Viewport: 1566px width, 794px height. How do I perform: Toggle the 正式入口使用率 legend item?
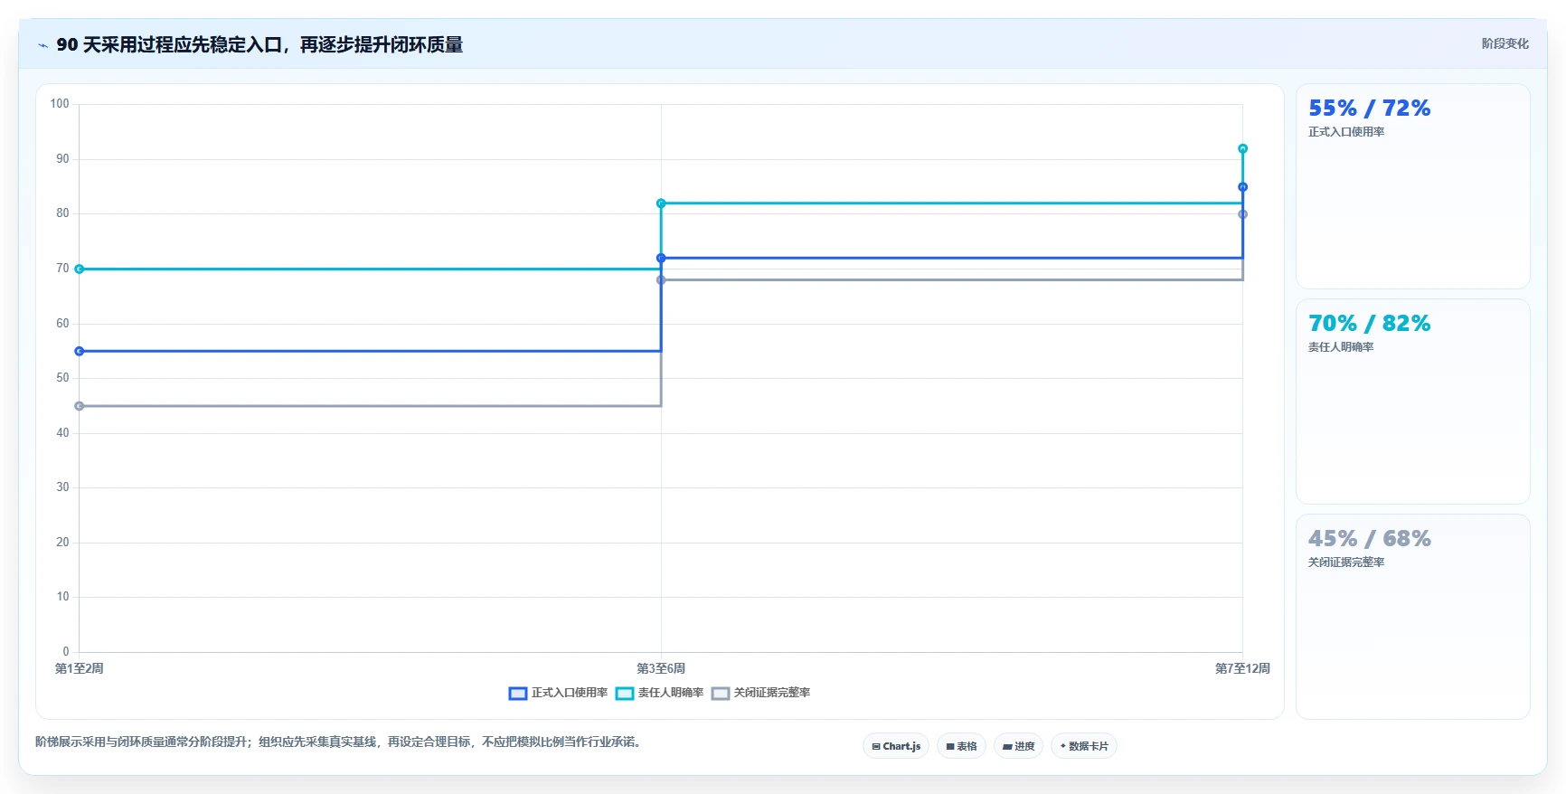coord(559,693)
